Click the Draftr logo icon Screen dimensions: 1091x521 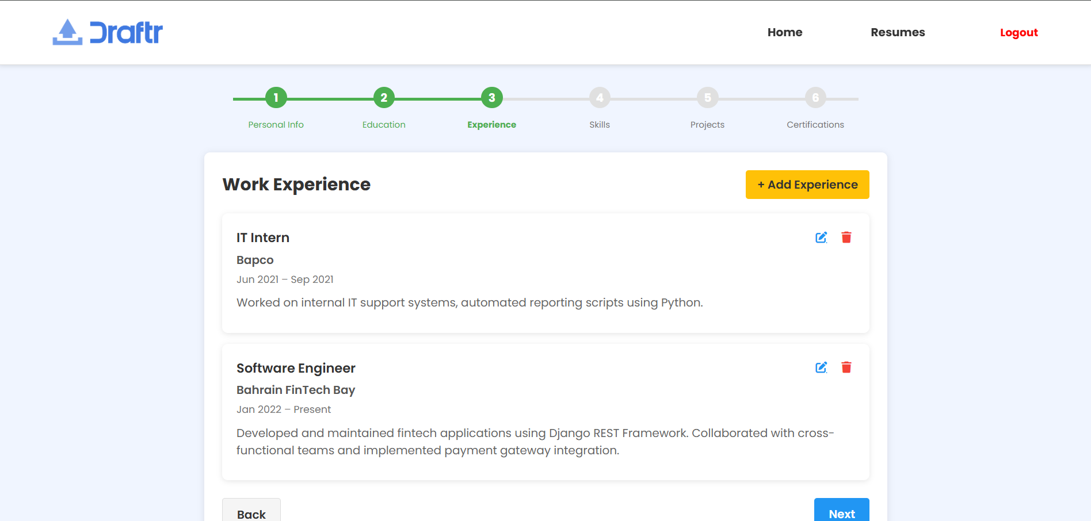68,32
